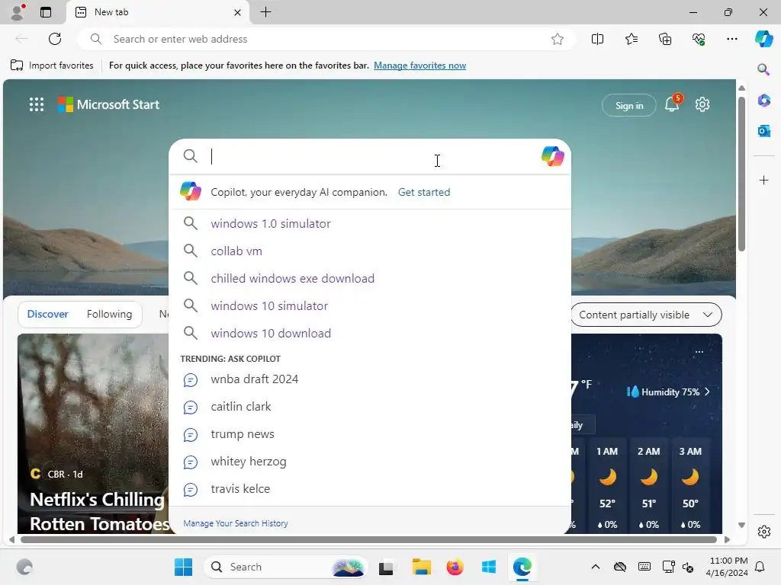Switch to the Following tab
Viewport: 781px width, 585px height.
coord(109,314)
